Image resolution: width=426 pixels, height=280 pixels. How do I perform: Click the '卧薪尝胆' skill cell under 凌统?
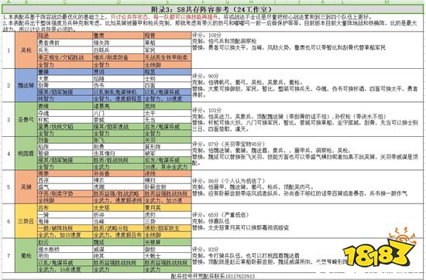(x=167, y=187)
